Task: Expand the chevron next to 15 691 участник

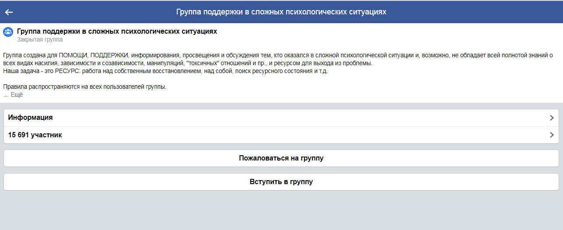Action: (x=552, y=135)
